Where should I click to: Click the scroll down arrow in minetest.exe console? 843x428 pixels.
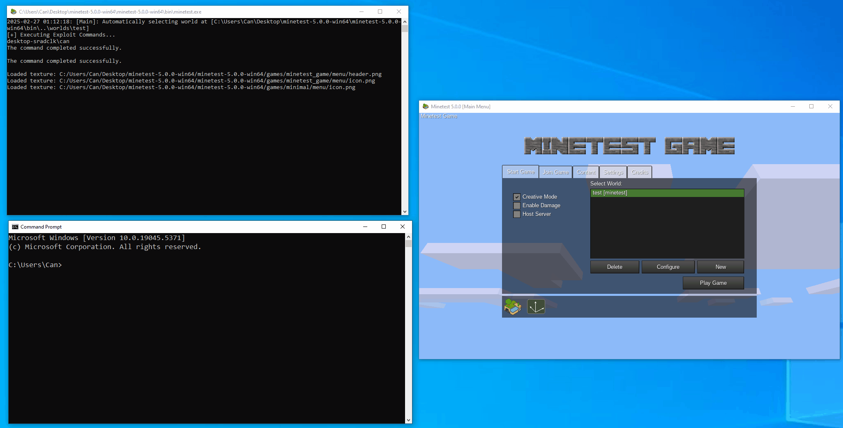(x=405, y=212)
